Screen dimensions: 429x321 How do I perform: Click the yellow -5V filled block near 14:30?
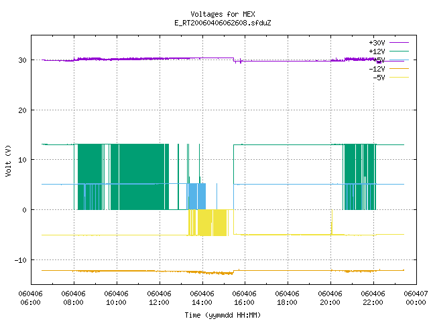point(212,223)
